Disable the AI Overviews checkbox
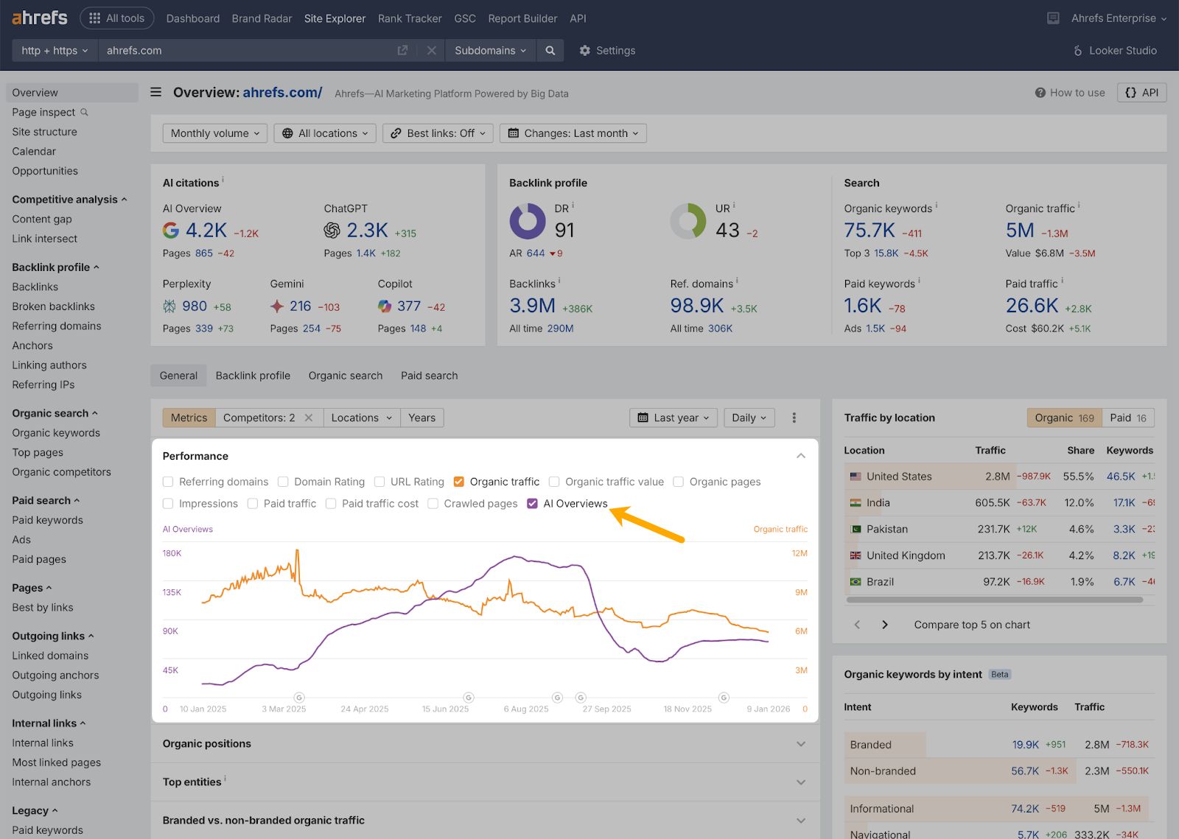The width and height of the screenshot is (1179, 839). [x=533, y=503]
